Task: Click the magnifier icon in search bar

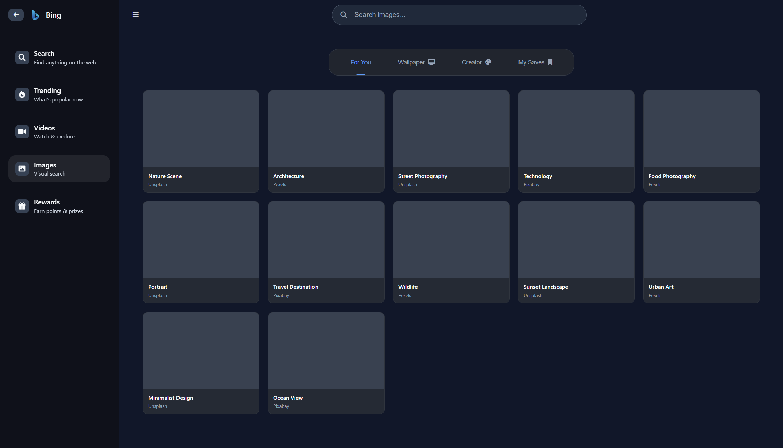Action: [344, 15]
